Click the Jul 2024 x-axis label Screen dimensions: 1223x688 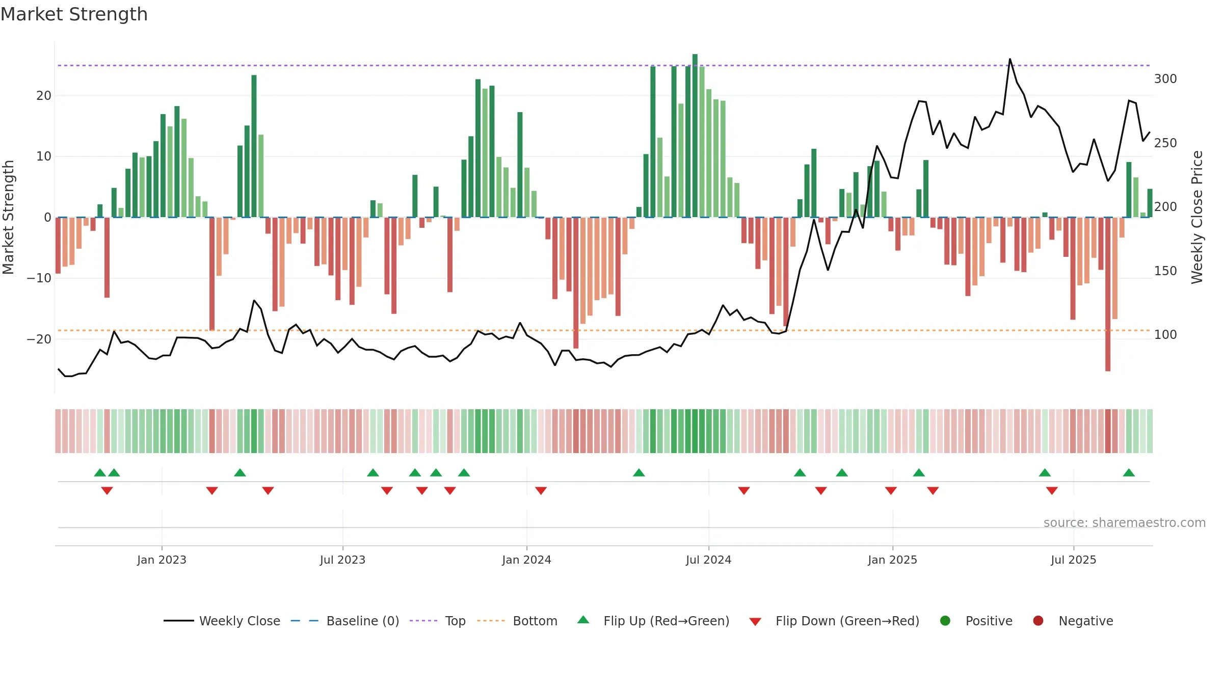click(708, 560)
